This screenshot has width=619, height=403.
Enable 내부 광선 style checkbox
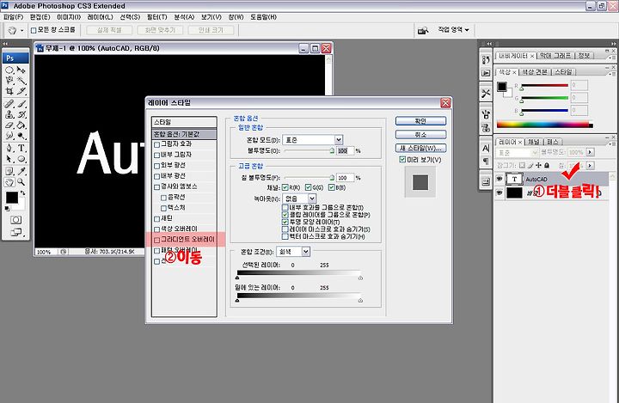click(156, 176)
